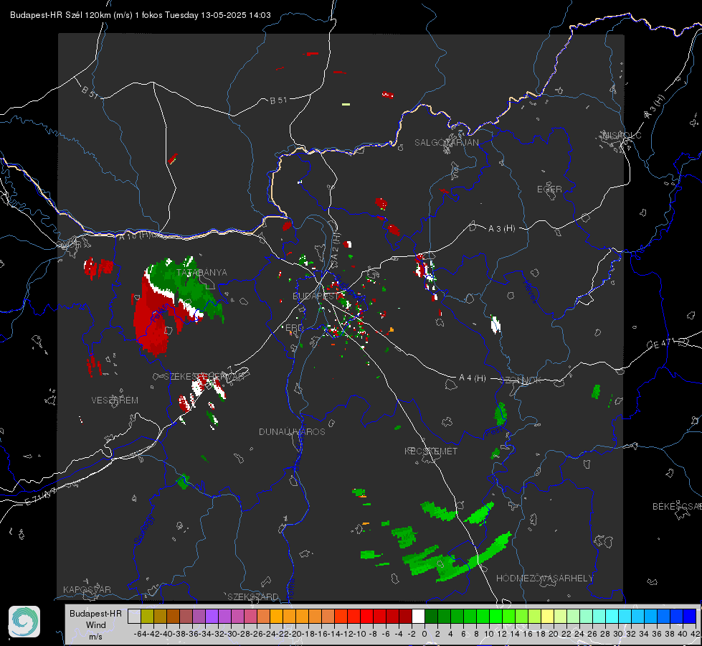Click the BUDAPEST city label
The image size is (702, 646).
pyautogui.click(x=316, y=296)
